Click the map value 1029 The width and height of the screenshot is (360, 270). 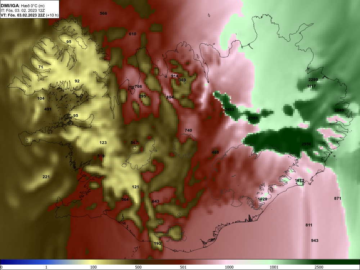[262, 199]
